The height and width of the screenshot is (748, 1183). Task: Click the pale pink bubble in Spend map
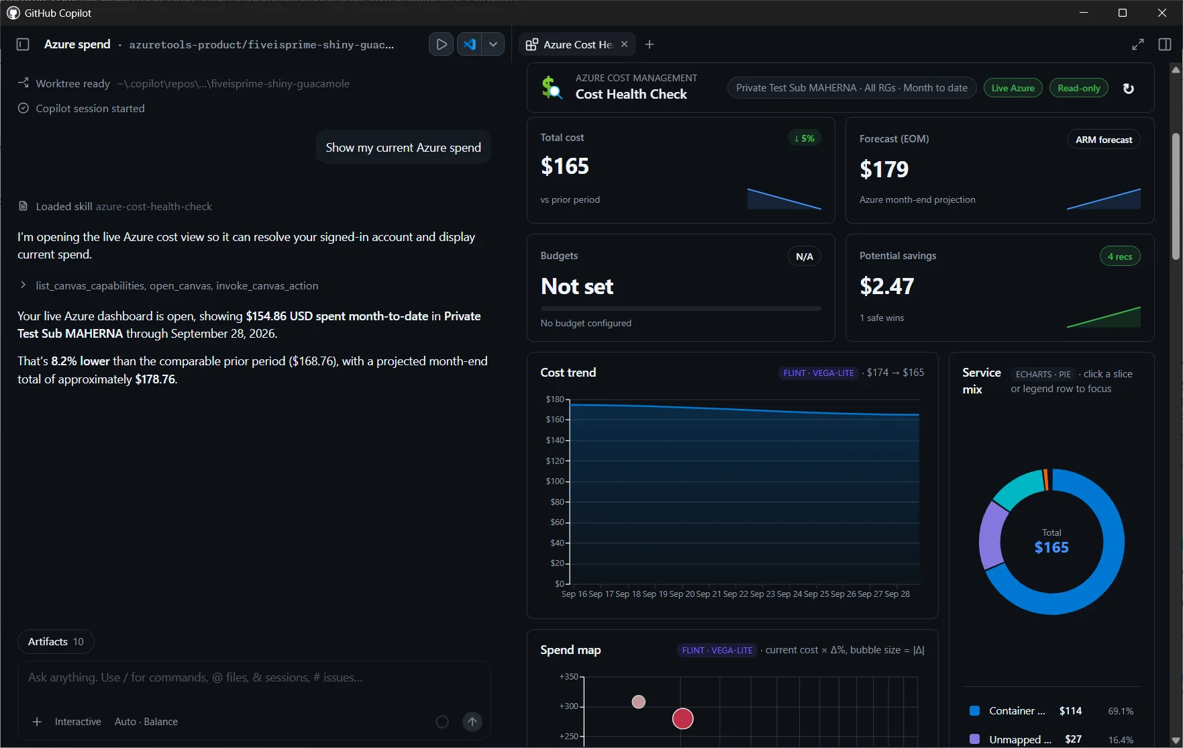[639, 702]
